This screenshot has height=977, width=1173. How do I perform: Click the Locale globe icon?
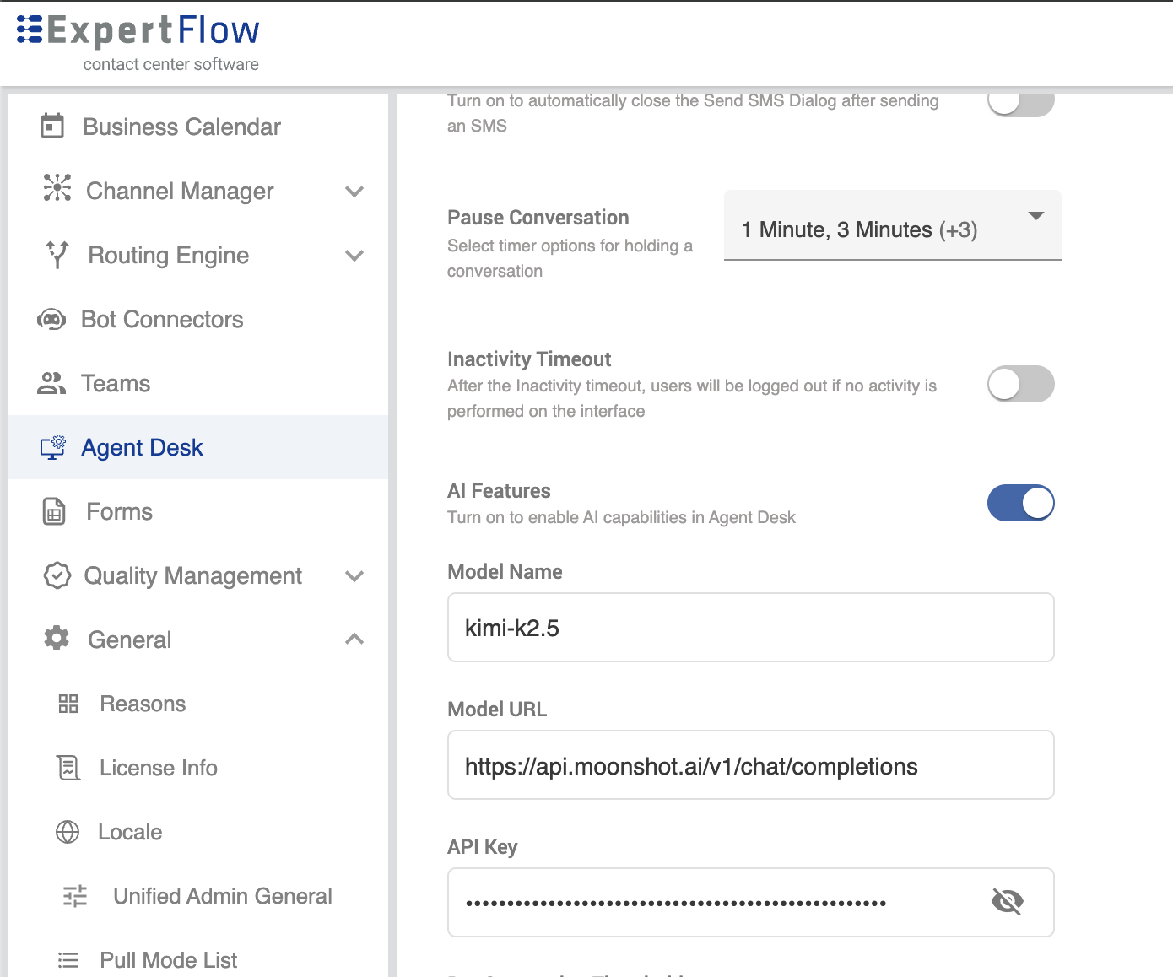pyautogui.click(x=68, y=832)
